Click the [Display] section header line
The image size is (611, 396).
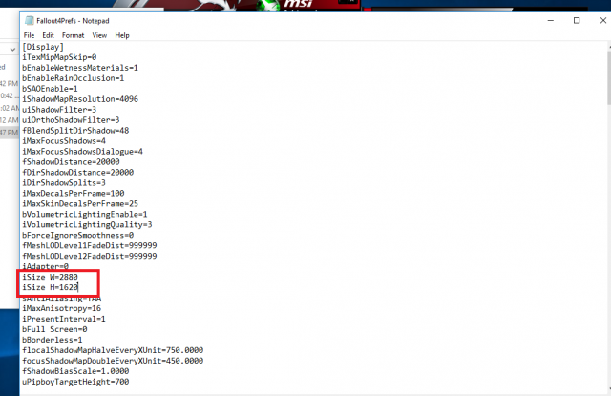coord(43,47)
